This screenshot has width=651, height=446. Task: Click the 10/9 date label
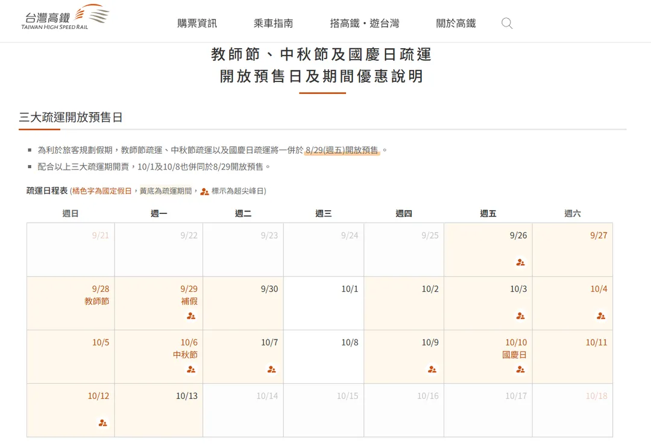[430, 342]
